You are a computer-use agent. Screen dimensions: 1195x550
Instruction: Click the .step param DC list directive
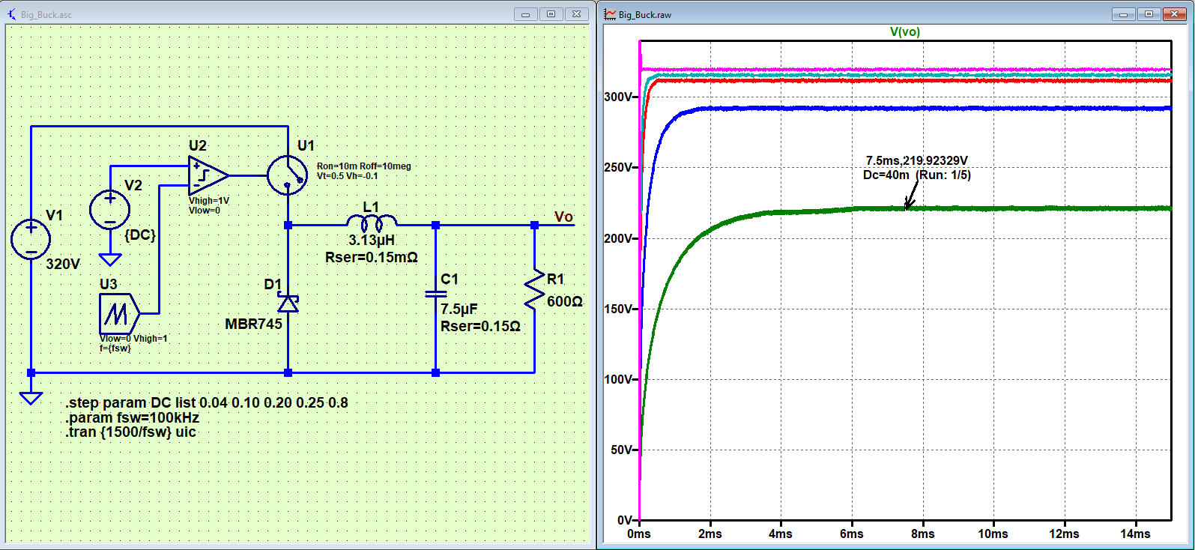[x=207, y=402]
